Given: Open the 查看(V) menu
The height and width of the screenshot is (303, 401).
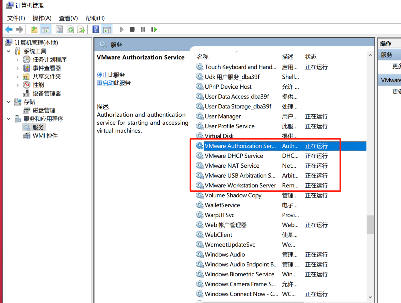Looking at the screenshot, I should tap(68, 18).
